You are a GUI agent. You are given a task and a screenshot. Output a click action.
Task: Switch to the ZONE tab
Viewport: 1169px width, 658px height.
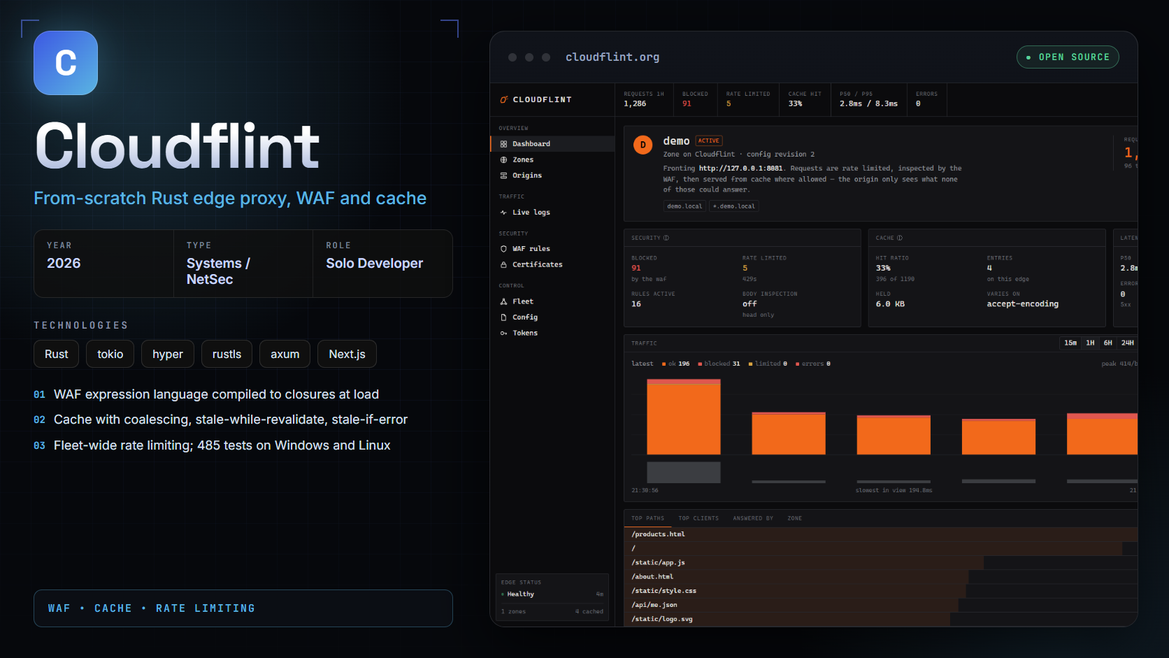point(795,518)
